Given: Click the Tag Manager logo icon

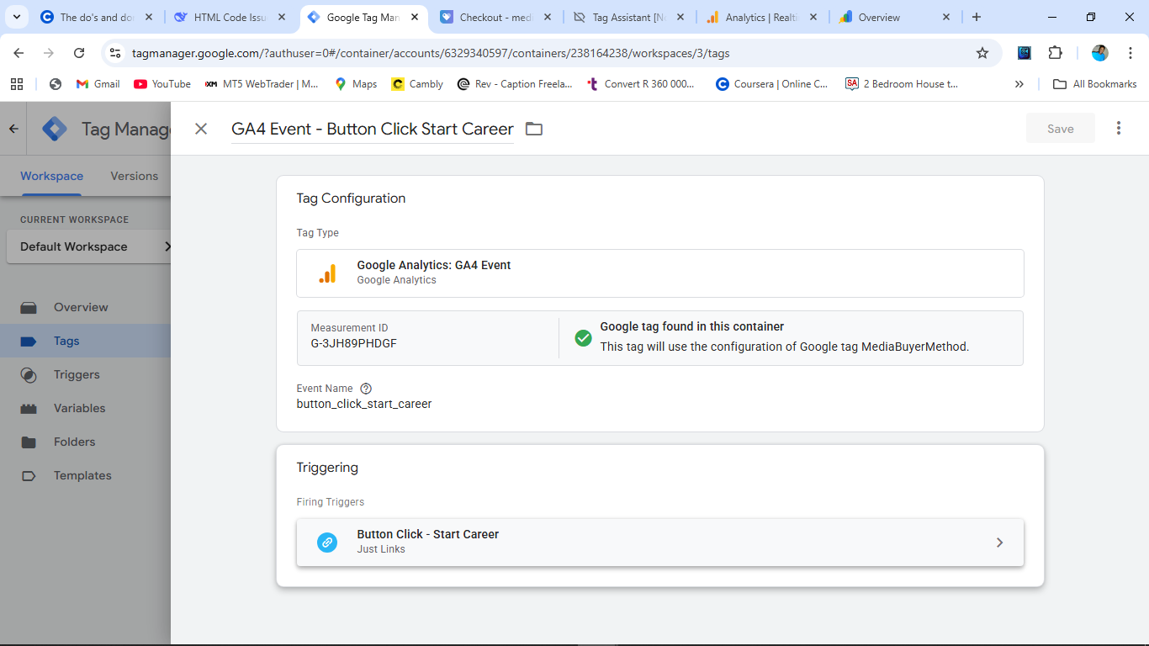Looking at the screenshot, I should (x=55, y=129).
